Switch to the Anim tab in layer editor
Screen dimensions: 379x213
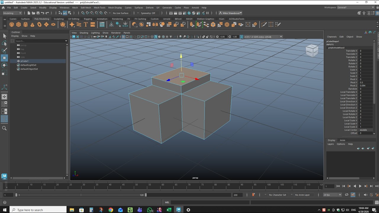pyautogui.click(x=342, y=140)
